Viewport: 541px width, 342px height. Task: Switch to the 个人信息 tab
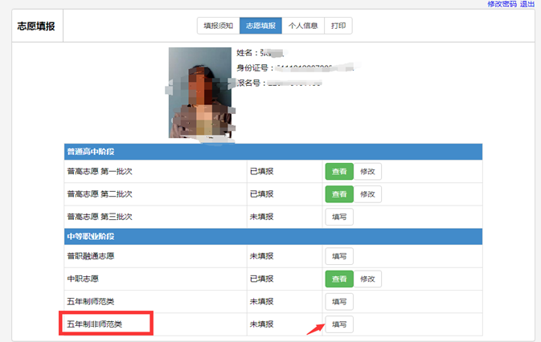(x=303, y=26)
